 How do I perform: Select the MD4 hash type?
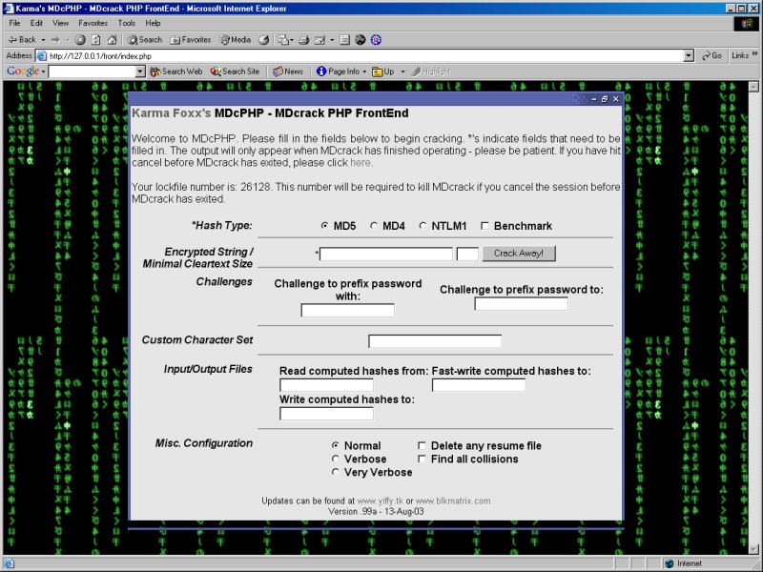click(374, 226)
